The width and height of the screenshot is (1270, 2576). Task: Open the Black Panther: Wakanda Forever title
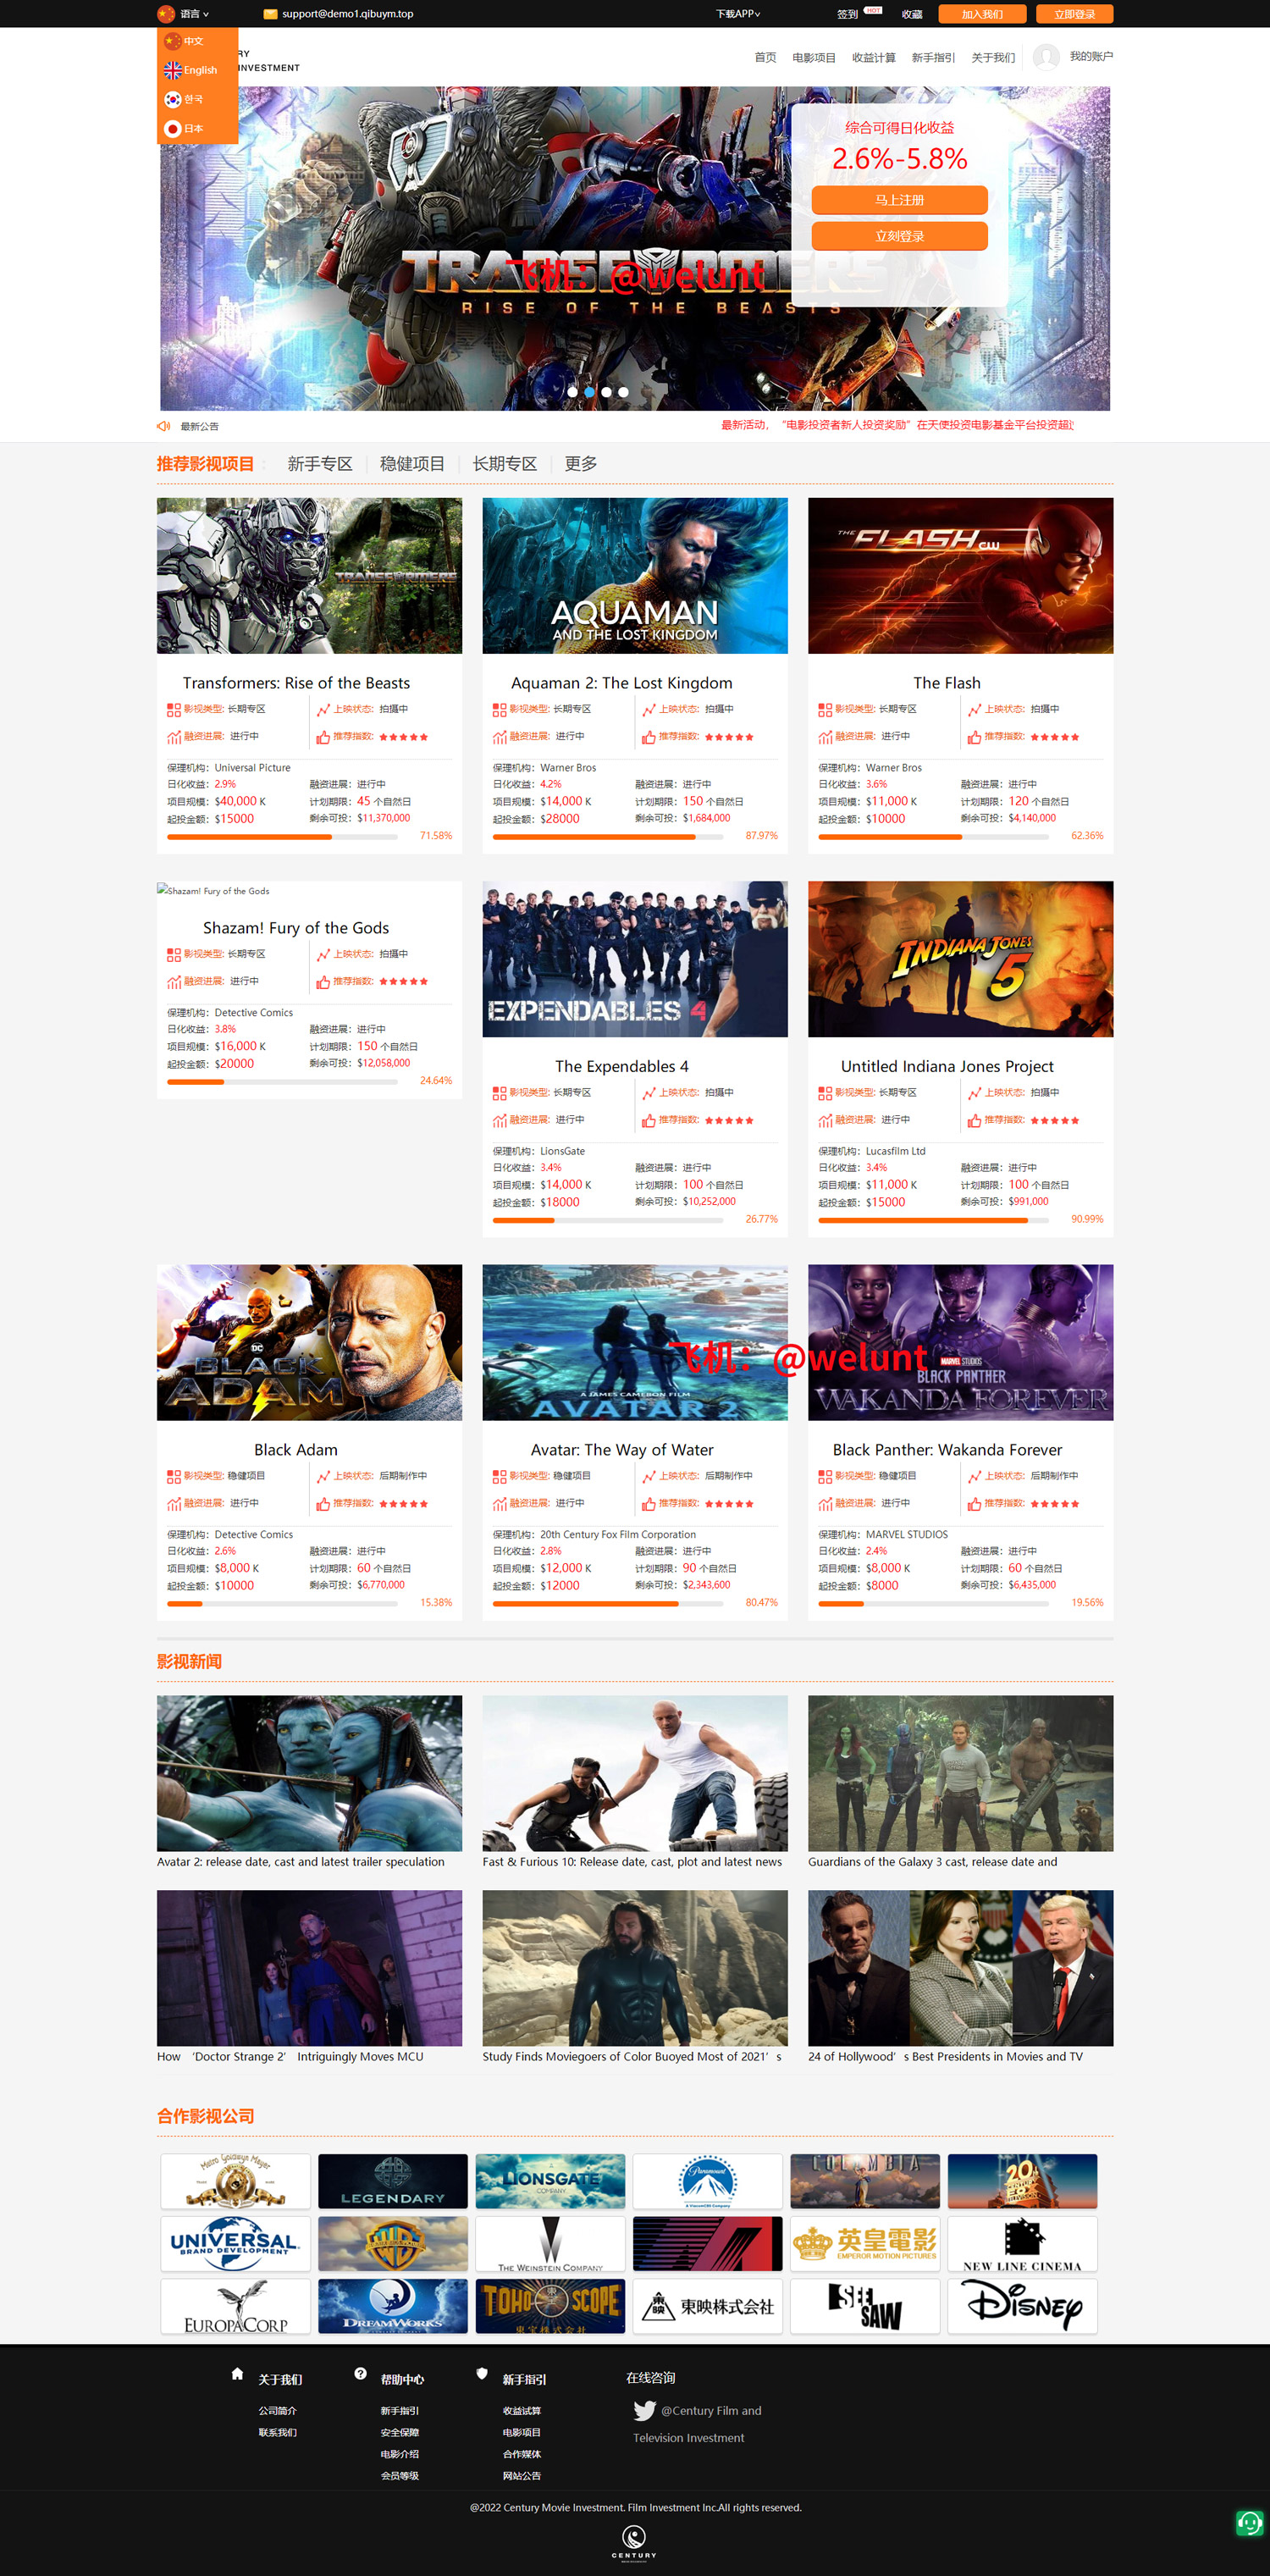point(947,1450)
